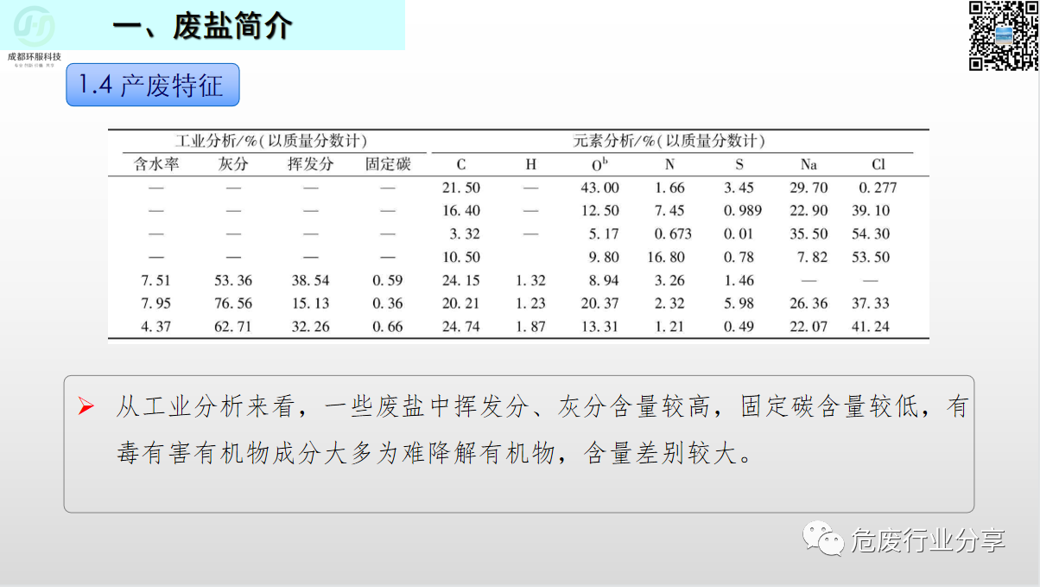This screenshot has width=1040, height=587.
Task: Select the line starting 毒有害有机物成分
Action: [x=434, y=453]
